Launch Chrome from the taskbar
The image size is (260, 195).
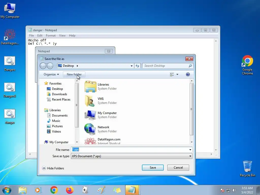54,190
